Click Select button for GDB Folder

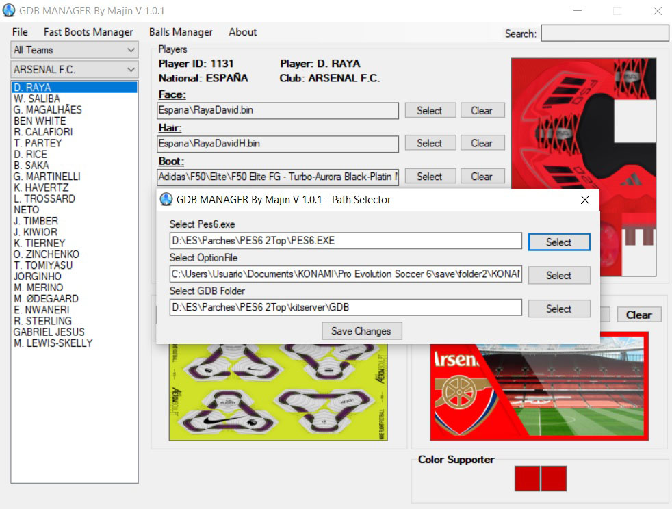(559, 309)
